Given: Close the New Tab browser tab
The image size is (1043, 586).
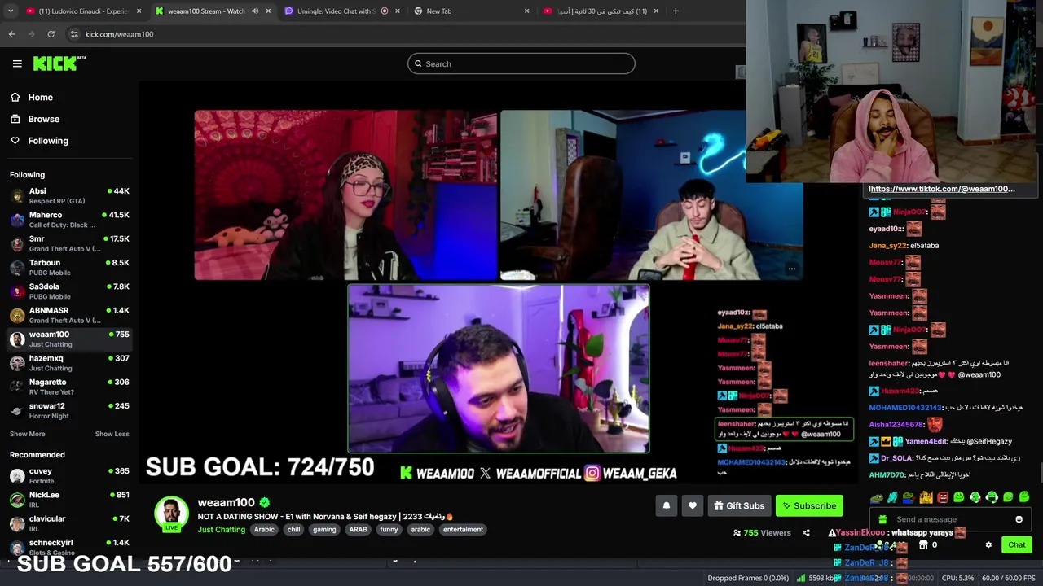Looking at the screenshot, I should tap(526, 11).
